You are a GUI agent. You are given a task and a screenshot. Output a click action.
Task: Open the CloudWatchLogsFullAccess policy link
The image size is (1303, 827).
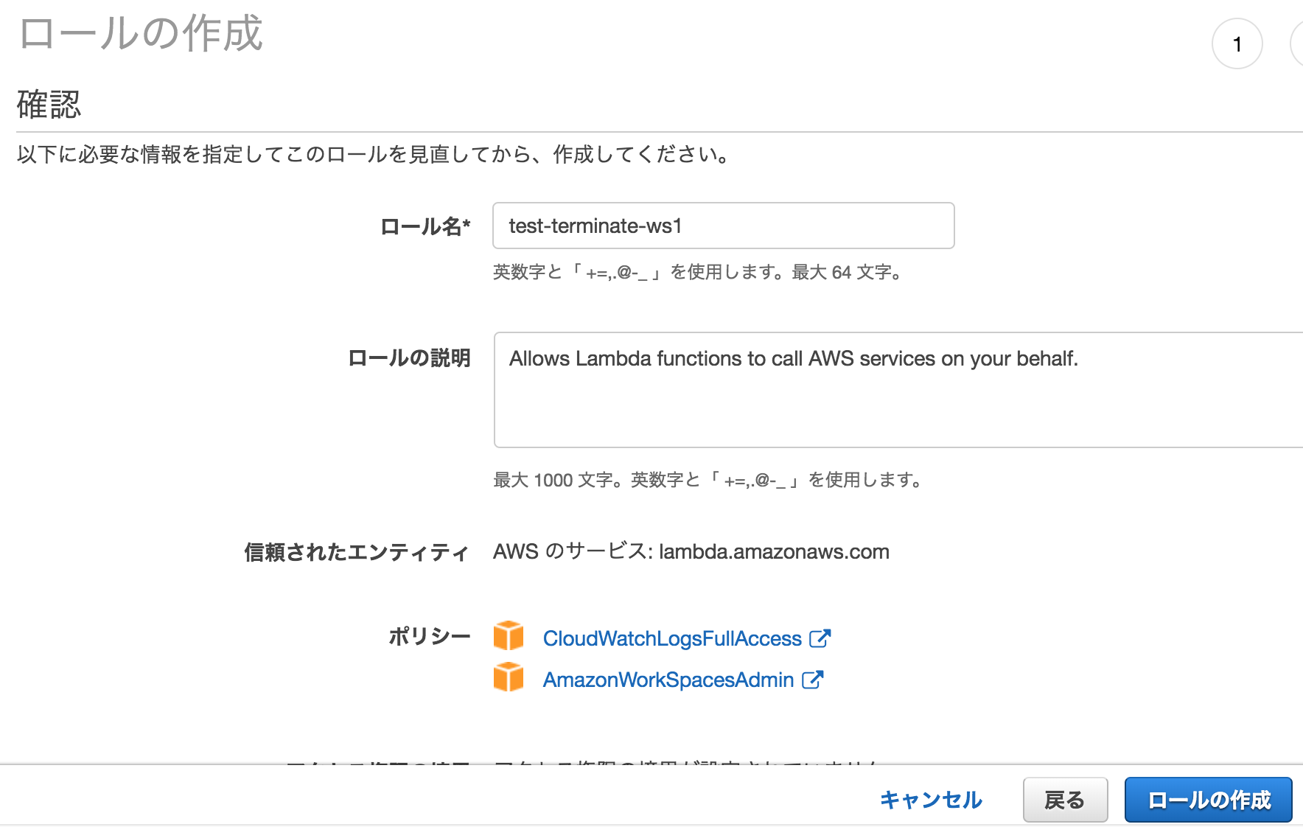pos(672,638)
